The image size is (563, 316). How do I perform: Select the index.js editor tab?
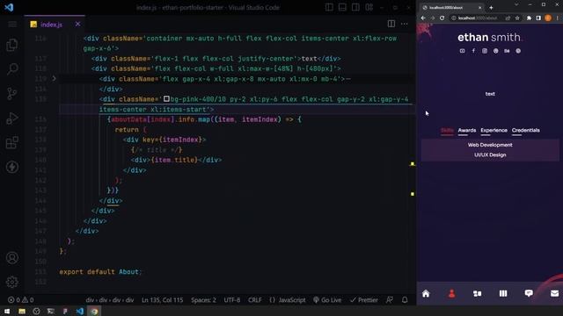(51, 25)
